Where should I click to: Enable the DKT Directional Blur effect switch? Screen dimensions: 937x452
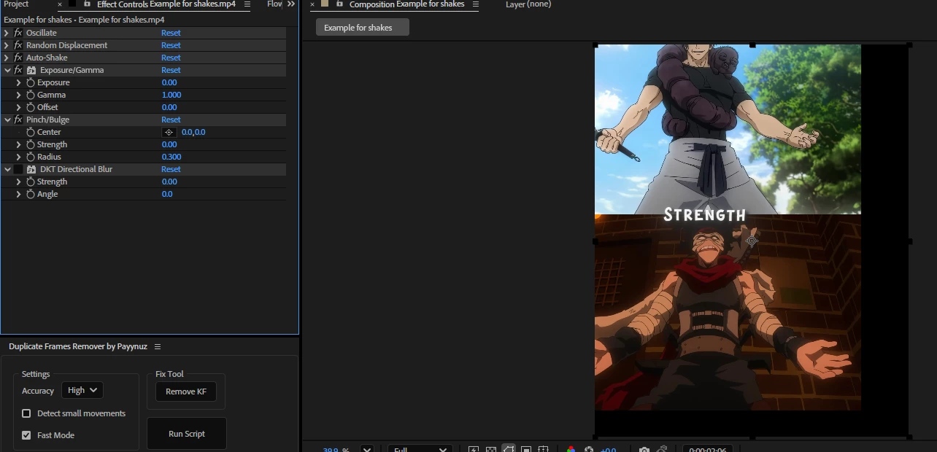click(x=18, y=169)
